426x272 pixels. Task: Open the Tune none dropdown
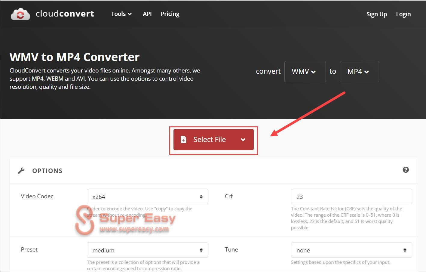click(x=351, y=250)
